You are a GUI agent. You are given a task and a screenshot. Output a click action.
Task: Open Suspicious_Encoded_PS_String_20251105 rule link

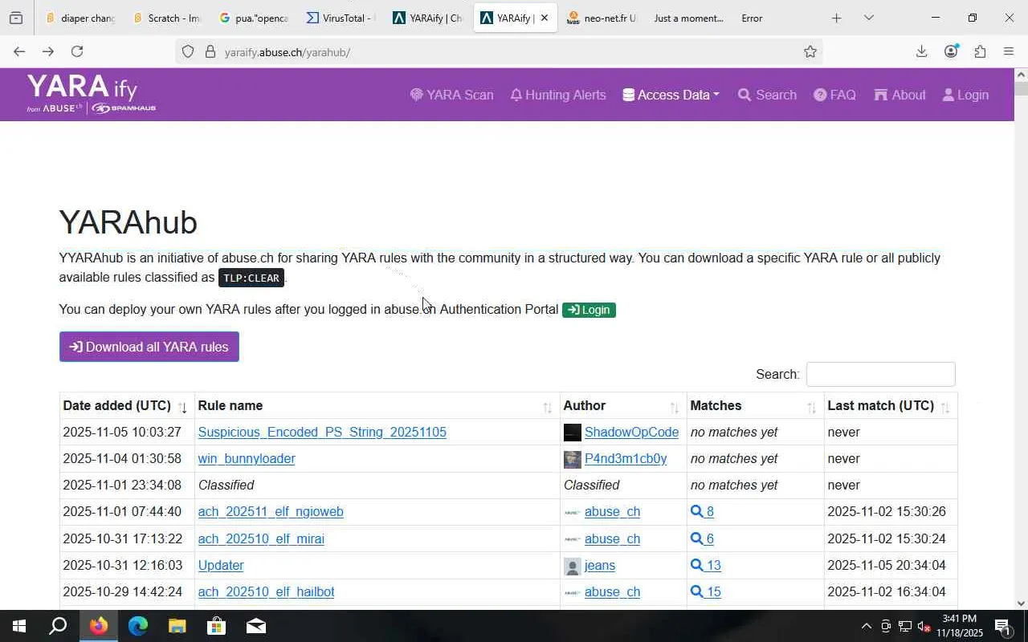(x=322, y=433)
